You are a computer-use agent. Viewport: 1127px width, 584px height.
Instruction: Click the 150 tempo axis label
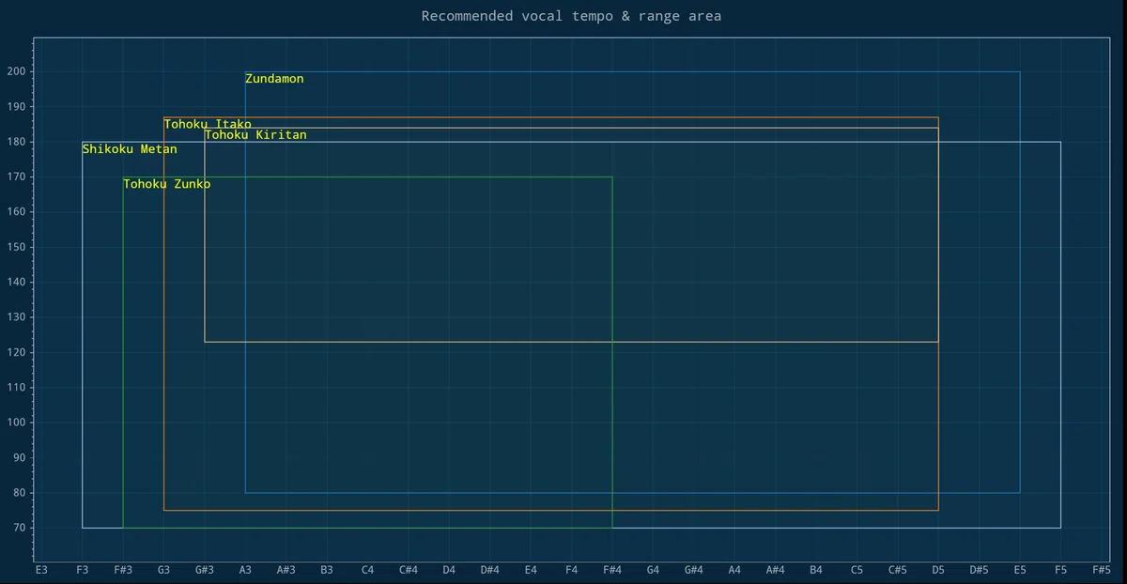(x=16, y=247)
